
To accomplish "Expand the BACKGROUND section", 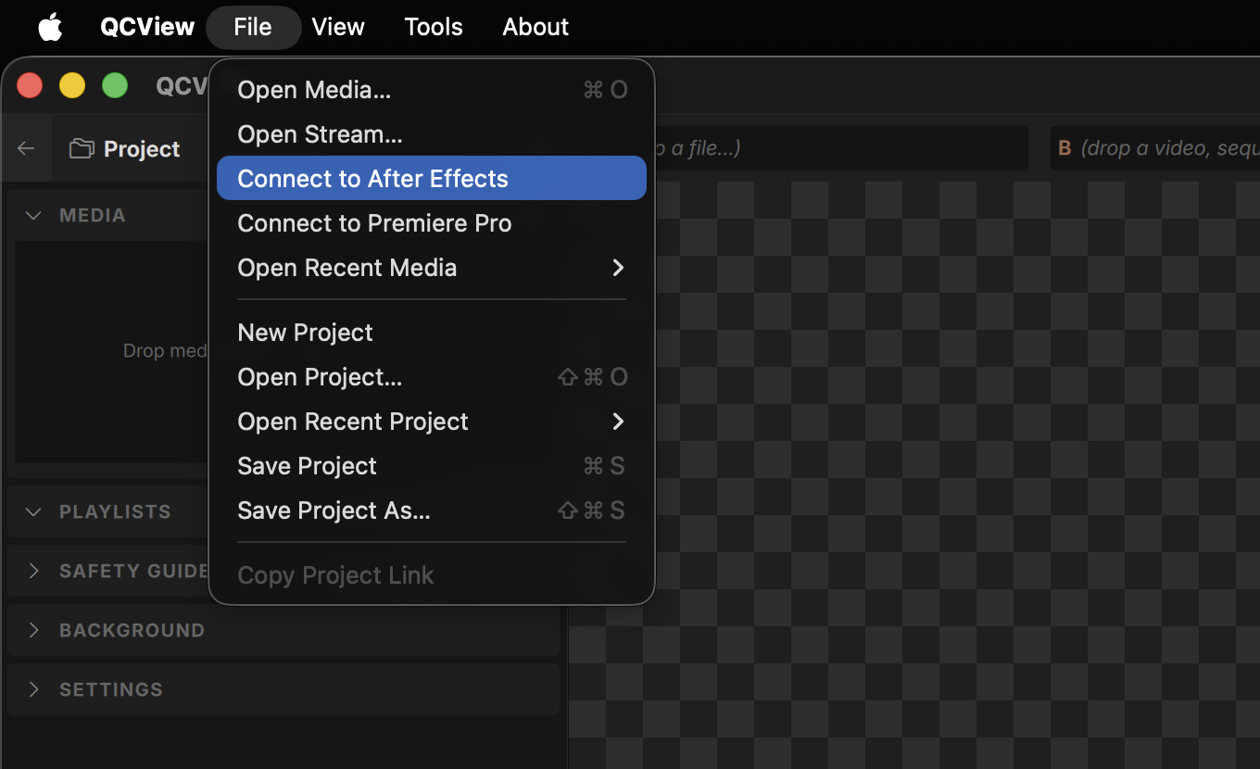I will click(34, 630).
